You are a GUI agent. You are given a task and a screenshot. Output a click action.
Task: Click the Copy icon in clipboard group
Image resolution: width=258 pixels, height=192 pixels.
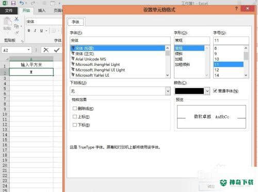pos(16,26)
